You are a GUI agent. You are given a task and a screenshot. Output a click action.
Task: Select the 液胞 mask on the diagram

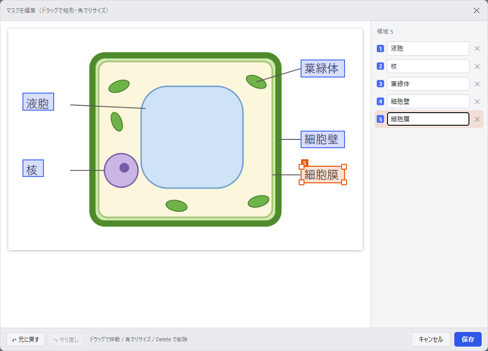pyautogui.click(x=38, y=102)
